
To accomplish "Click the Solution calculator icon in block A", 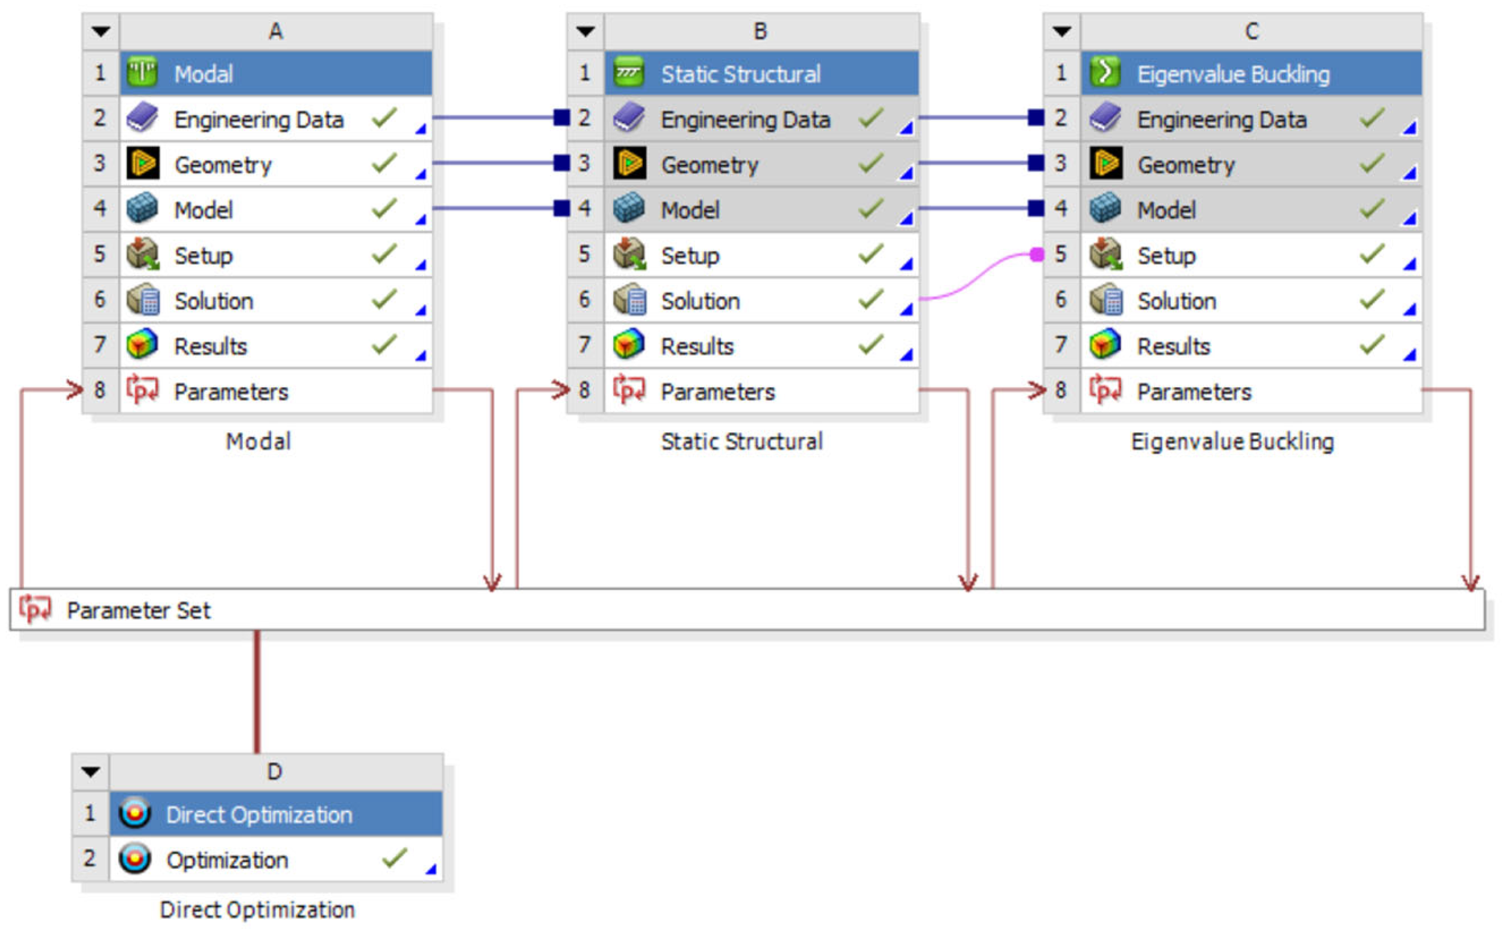I will [142, 300].
